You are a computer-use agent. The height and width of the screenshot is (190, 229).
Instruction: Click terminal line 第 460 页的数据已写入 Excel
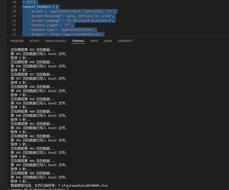[38, 115]
